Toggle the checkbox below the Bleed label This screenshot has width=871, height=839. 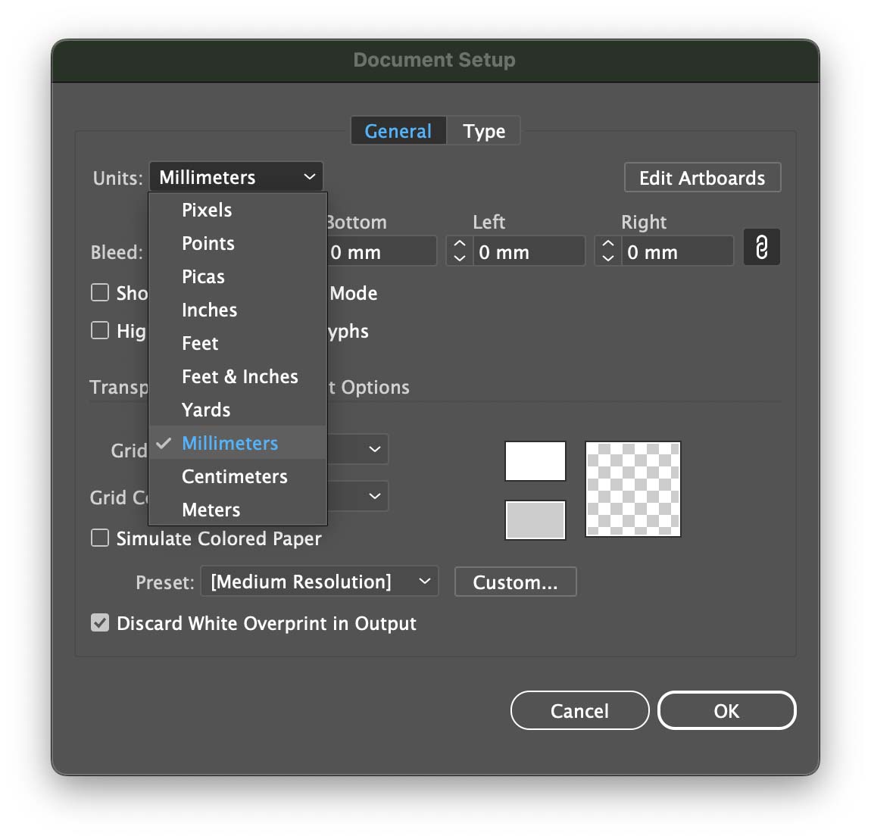100,293
